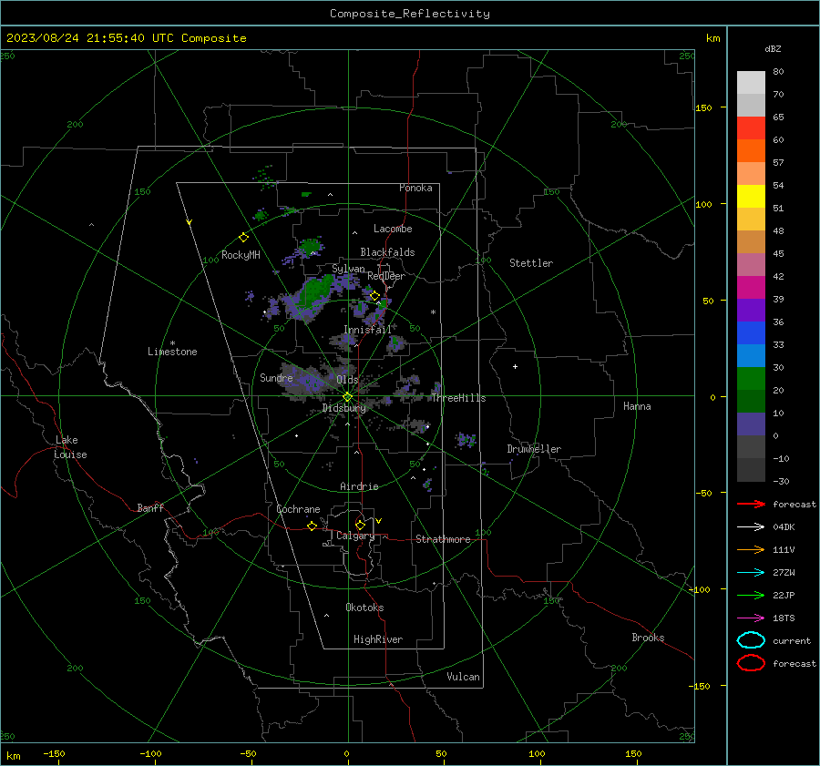
Task: Click the Olds city label
Action: [347, 380]
